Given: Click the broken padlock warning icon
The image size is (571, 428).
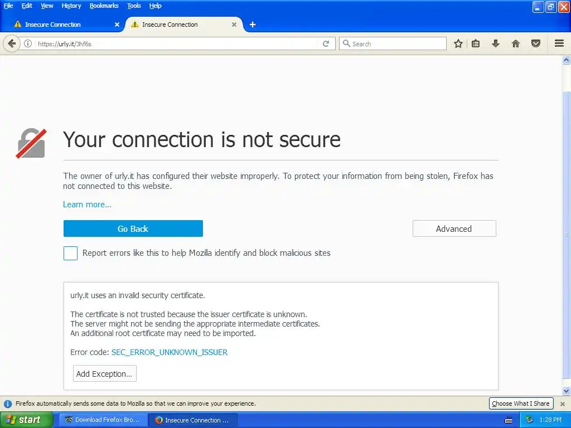Looking at the screenshot, I should 31,143.
